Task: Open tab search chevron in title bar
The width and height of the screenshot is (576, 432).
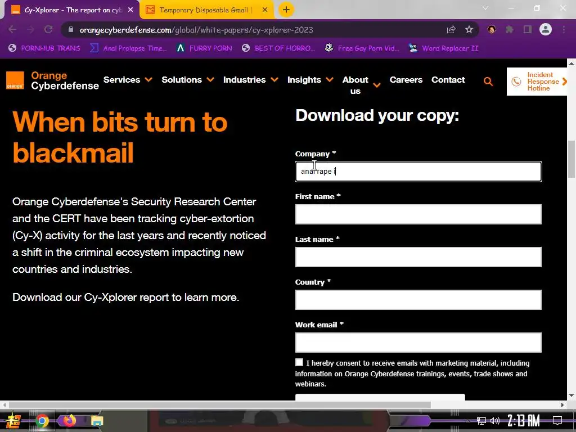Action: pos(485,8)
